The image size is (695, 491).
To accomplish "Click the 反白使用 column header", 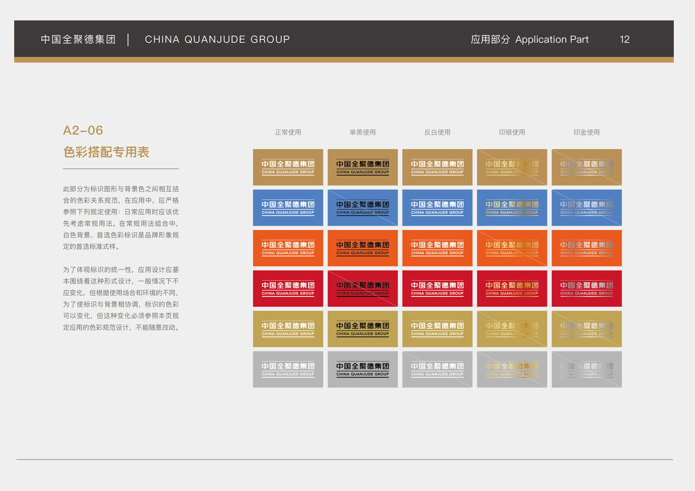I will click(438, 132).
